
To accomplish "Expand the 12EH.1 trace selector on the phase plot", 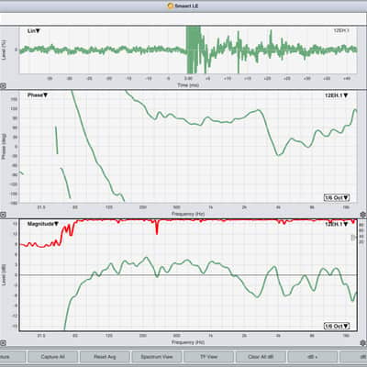I will (337, 95).
